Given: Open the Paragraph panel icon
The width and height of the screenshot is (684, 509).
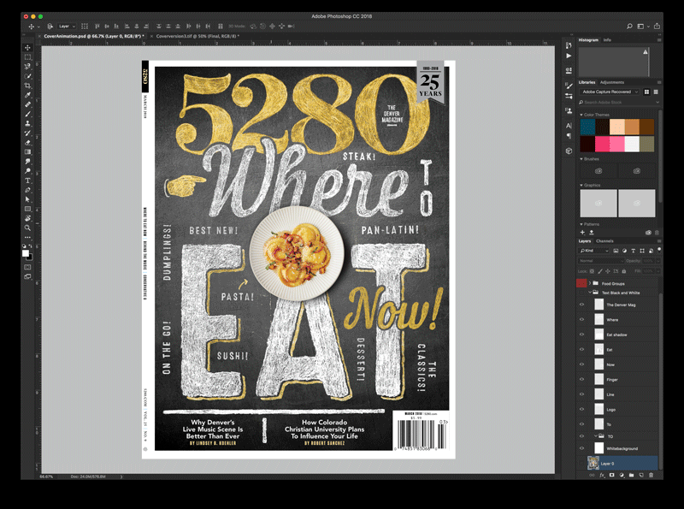Looking at the screenshot, I should click(x=569, y=136).
